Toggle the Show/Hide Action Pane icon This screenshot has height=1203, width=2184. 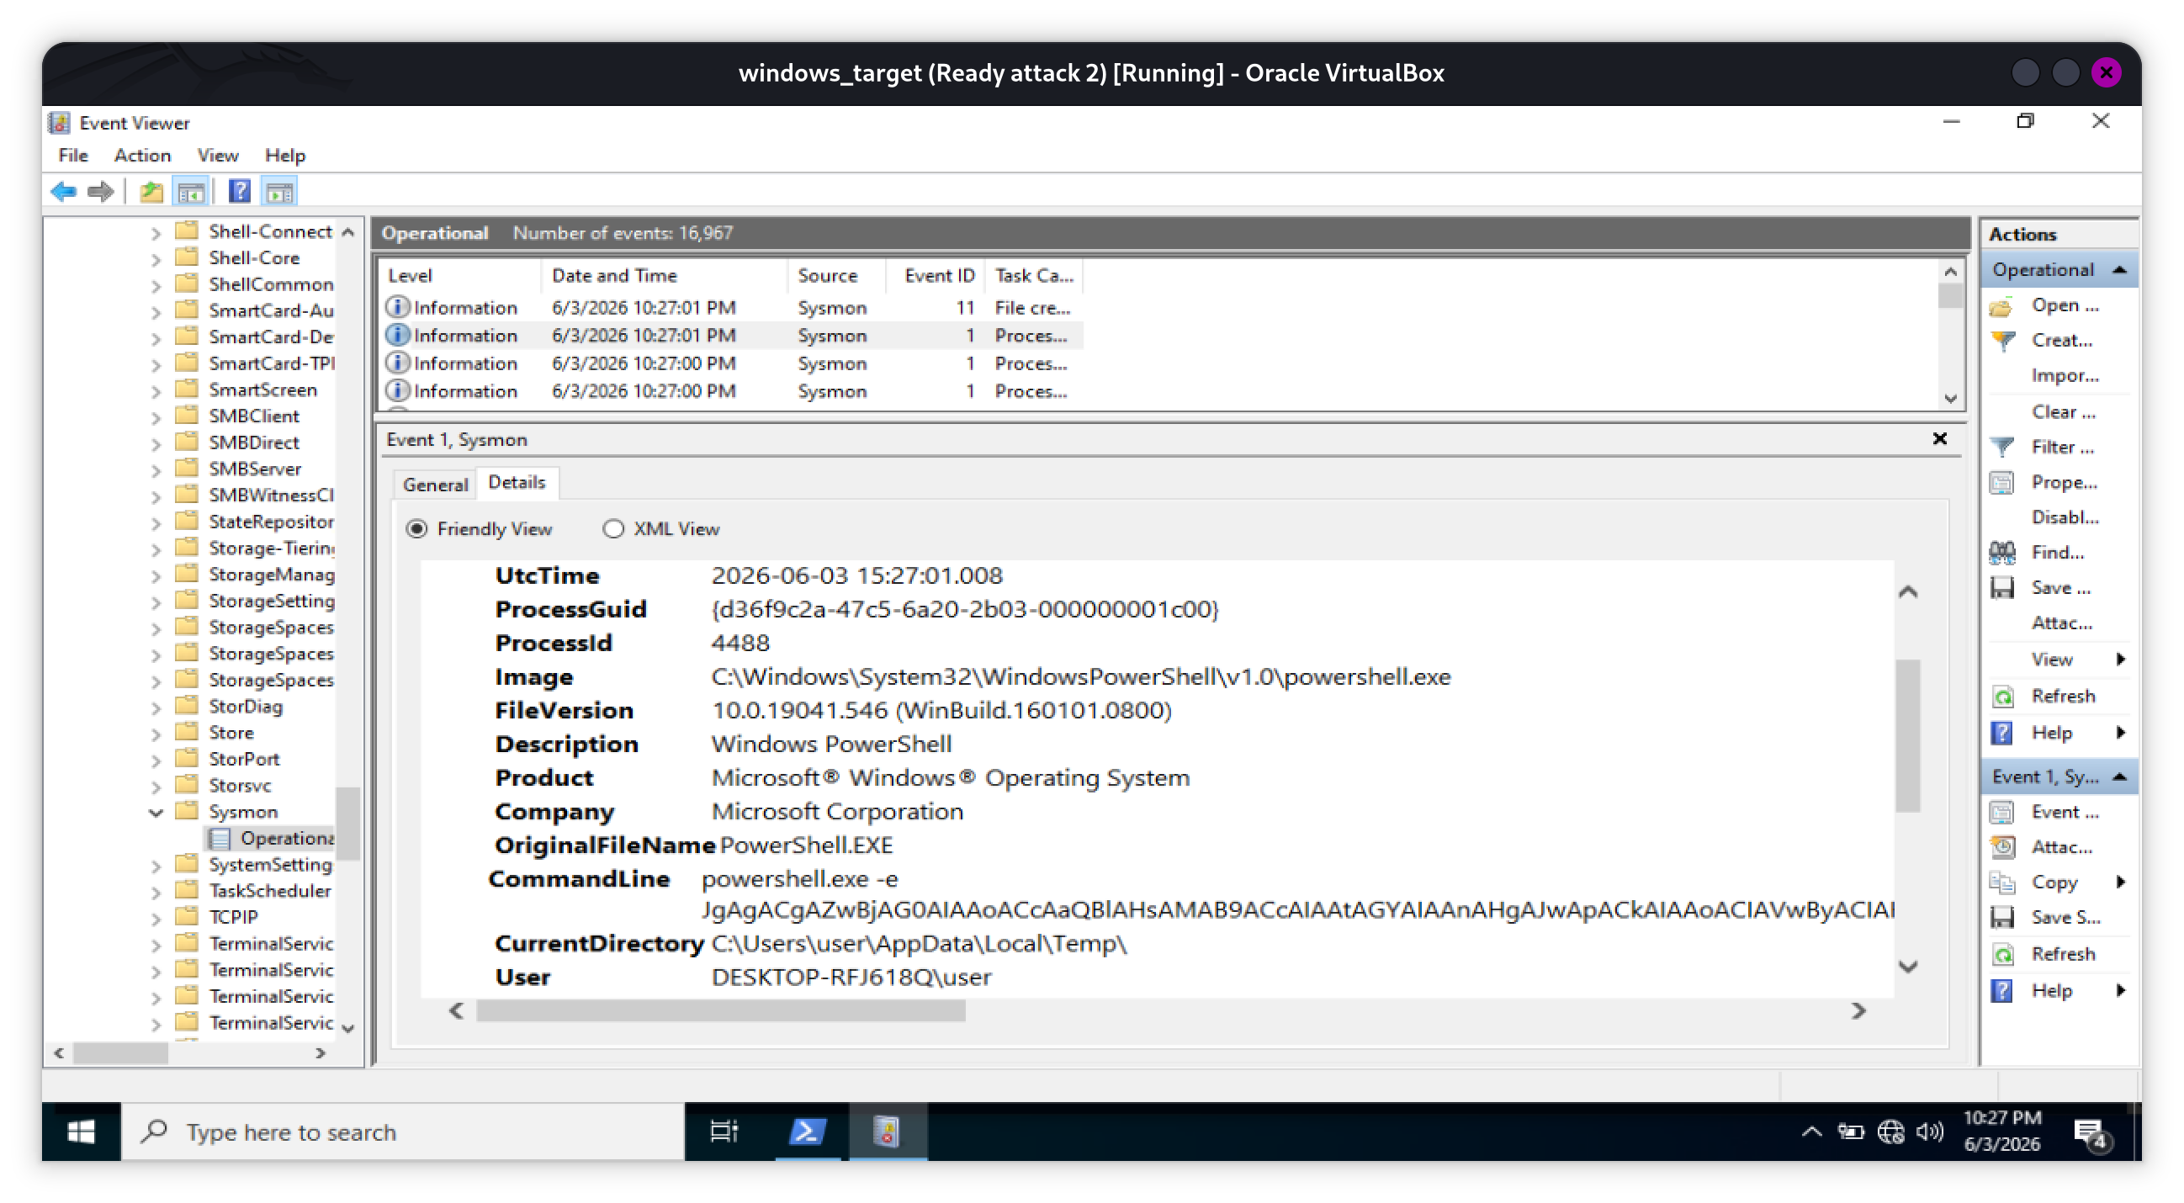(280, 192)
